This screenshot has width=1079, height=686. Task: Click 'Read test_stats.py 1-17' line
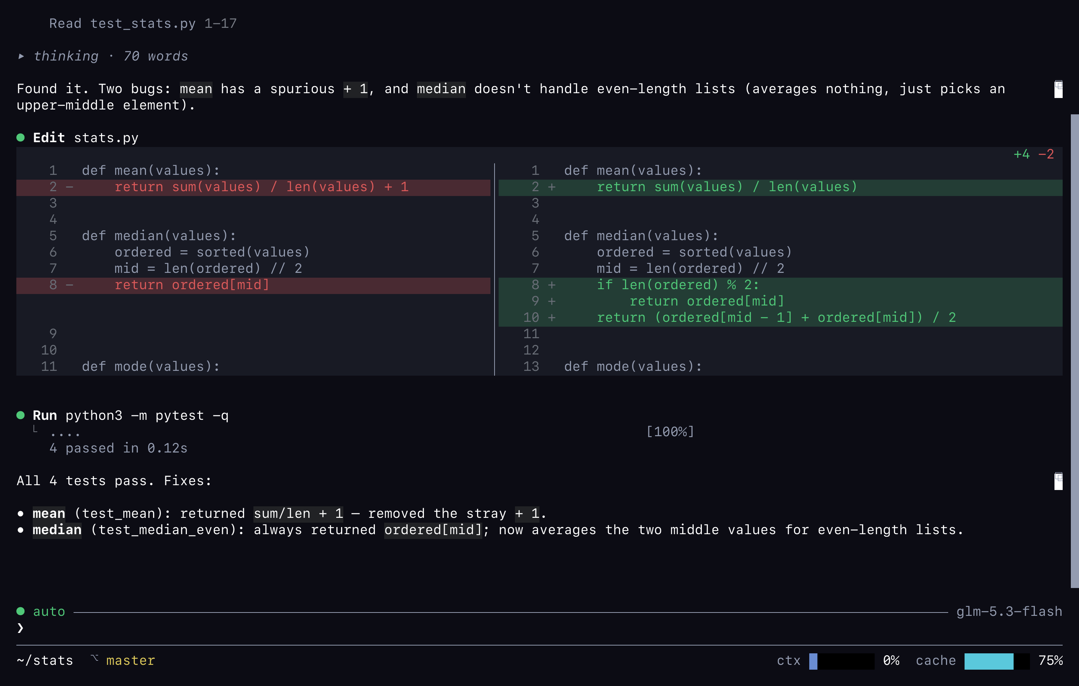click(x=143, y=23)
